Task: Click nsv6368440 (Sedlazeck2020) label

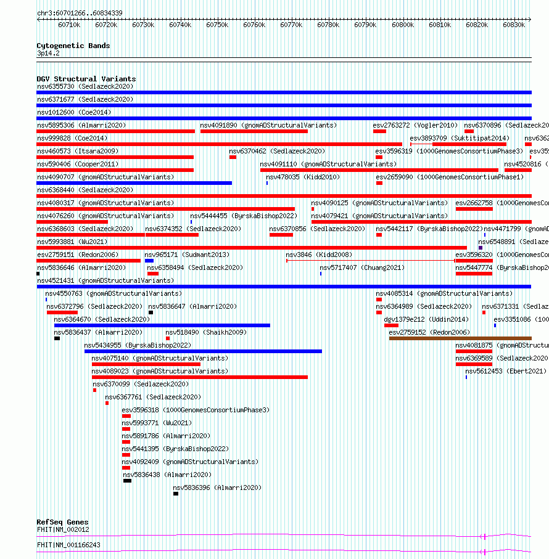Action: (x=85, y=190)
